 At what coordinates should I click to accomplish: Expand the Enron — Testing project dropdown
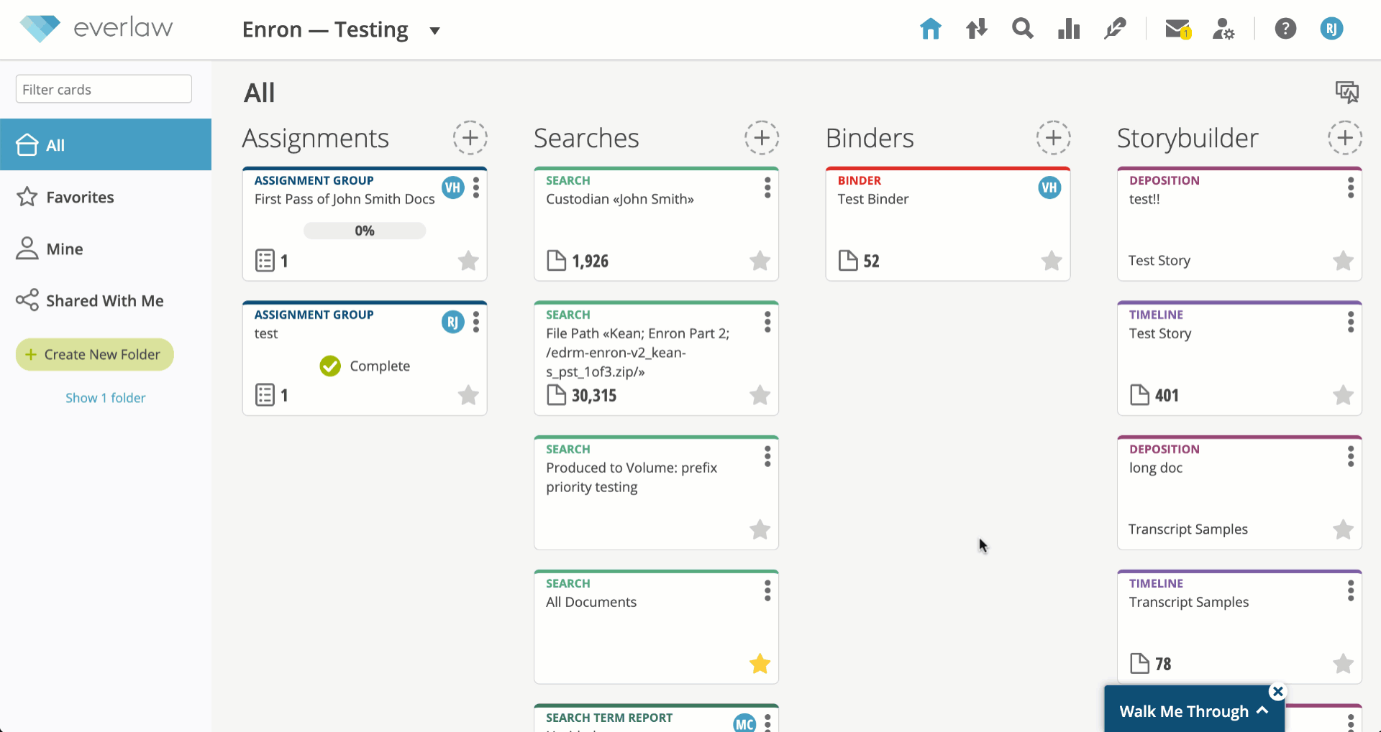[x=434, y=30]
